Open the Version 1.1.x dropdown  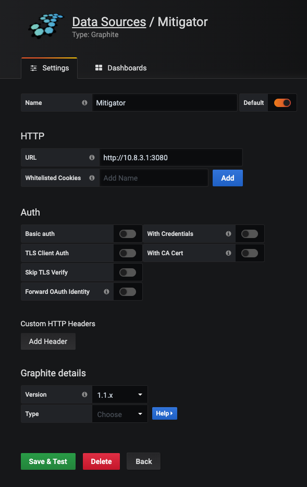point(120,395)
